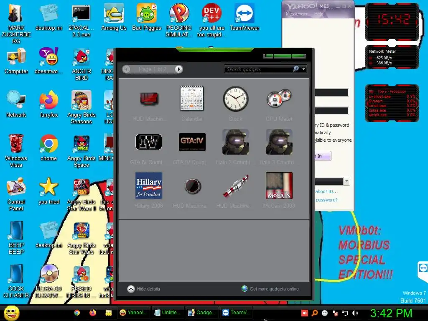Switch to Yahoo! taskbar window

[x=133, y=313]
